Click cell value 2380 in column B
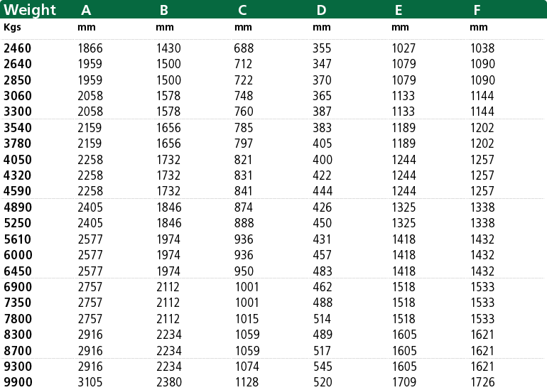The width and height of the screenshot is (547, 390). [169, 382]
